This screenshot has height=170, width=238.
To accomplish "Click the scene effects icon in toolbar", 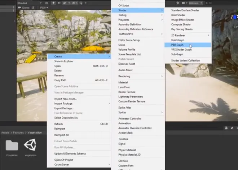I will coord(65,3).
